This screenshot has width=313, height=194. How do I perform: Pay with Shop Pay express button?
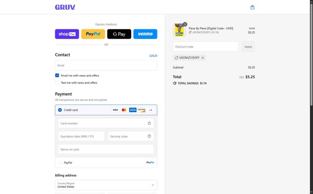point(67,34)
